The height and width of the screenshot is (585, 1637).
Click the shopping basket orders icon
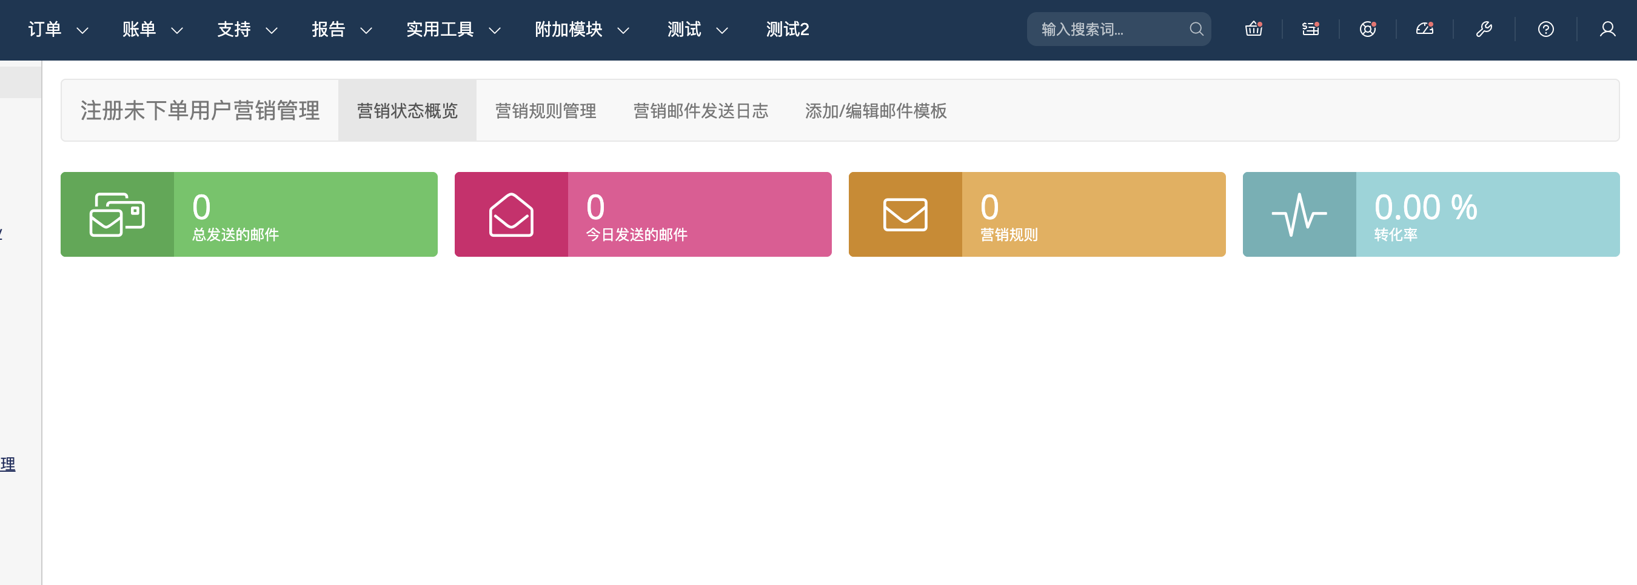pyautogui.click(x=1253, y=29)
